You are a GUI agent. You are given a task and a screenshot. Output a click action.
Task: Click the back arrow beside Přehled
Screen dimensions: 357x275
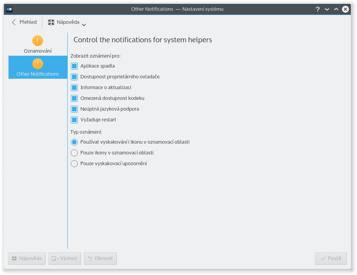click(14, 22)
